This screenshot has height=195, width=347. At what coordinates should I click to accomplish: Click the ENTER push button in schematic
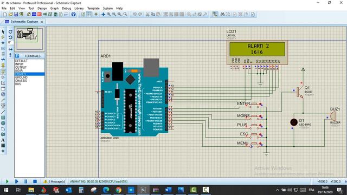tap(254, 105)
